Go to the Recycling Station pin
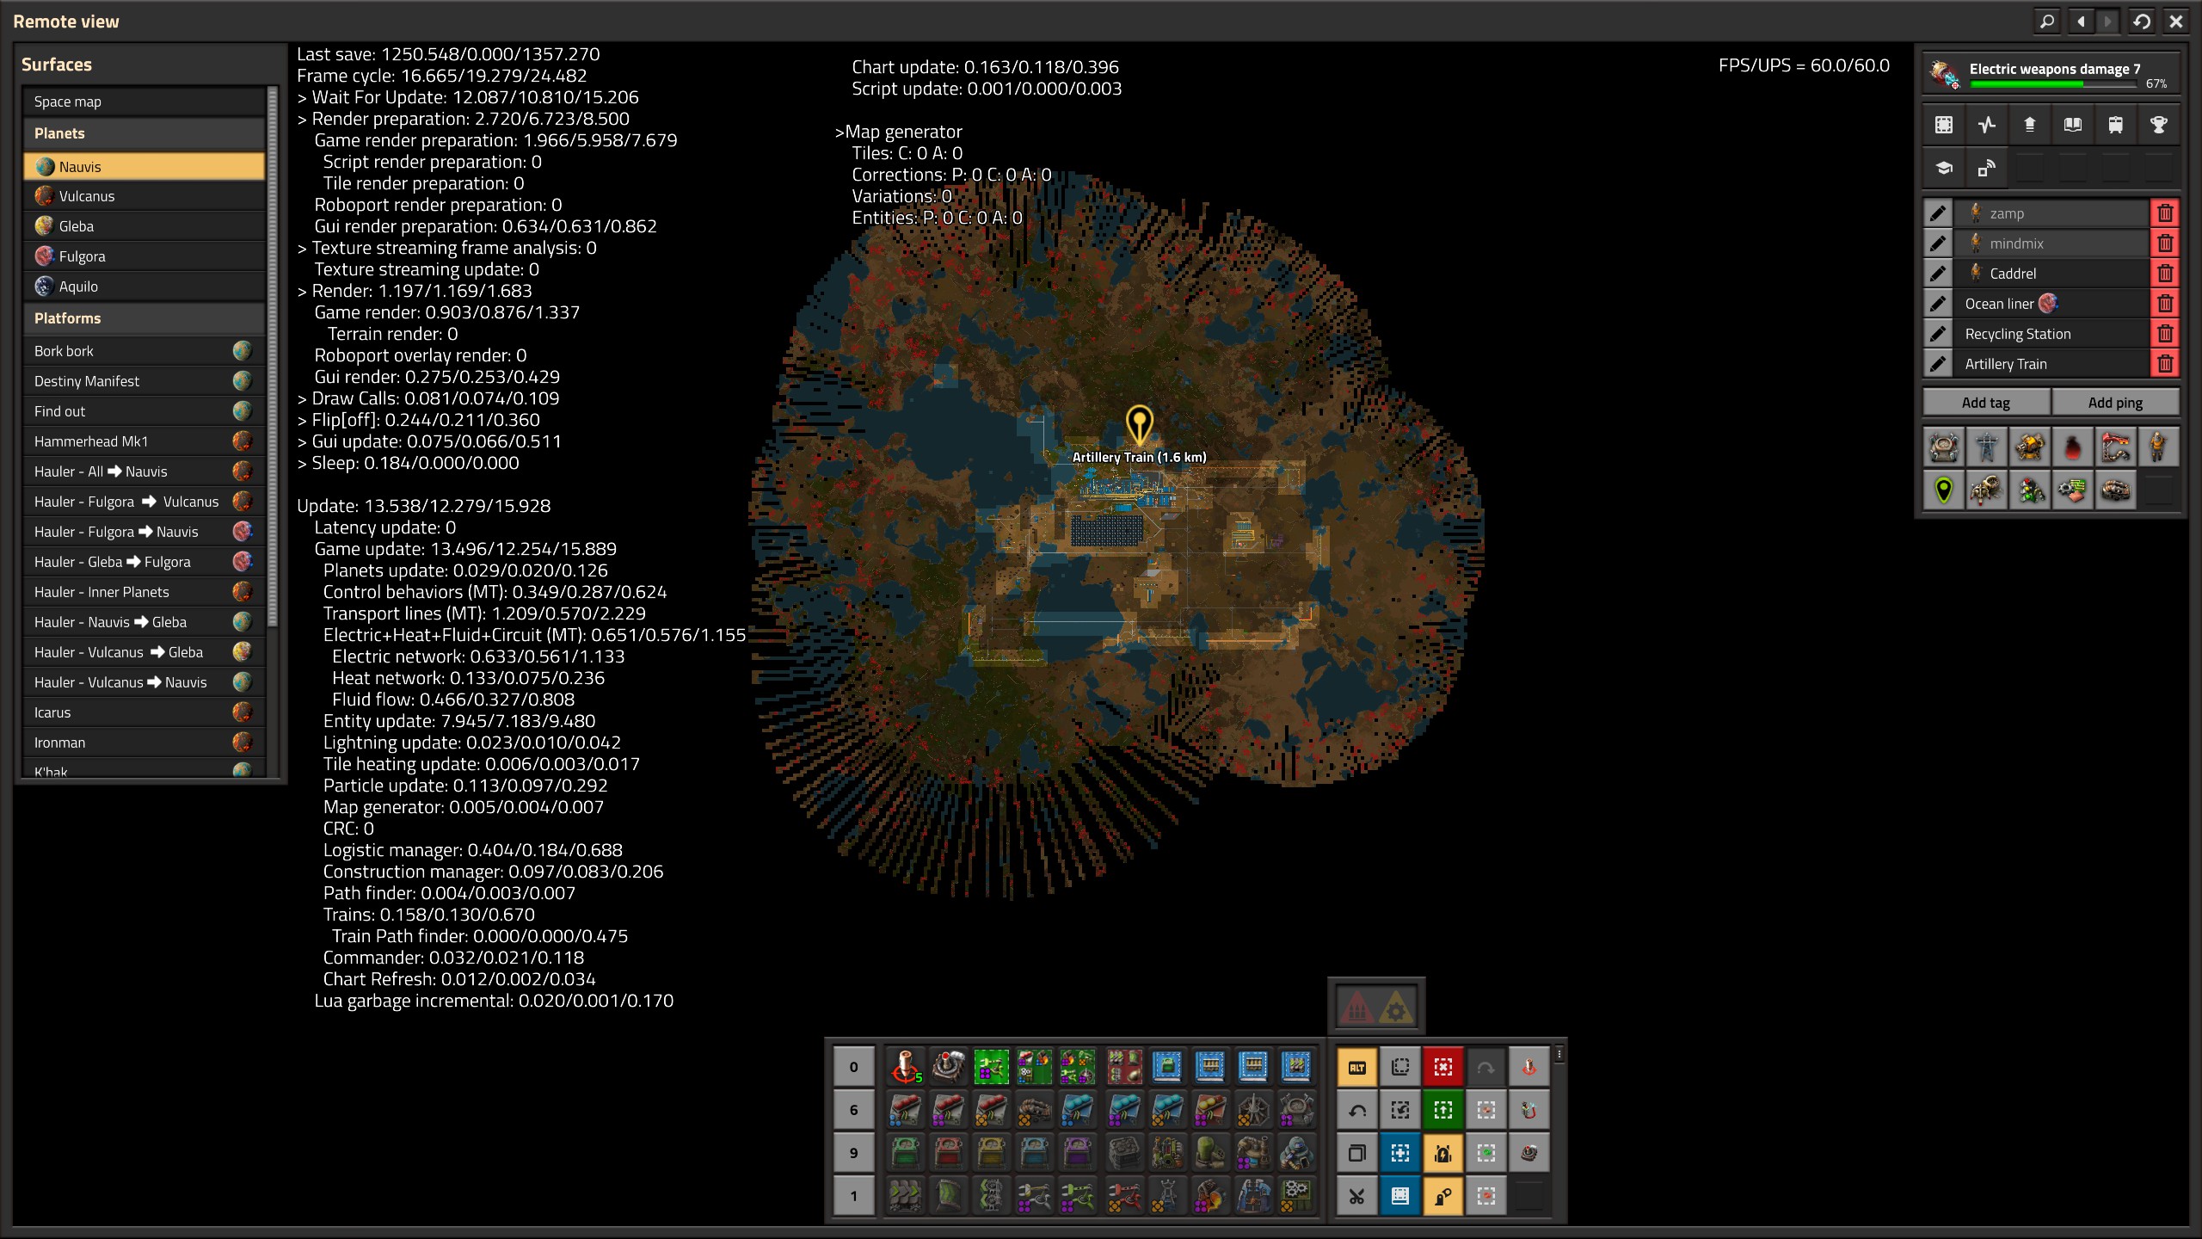 [x=2051, y=334]
